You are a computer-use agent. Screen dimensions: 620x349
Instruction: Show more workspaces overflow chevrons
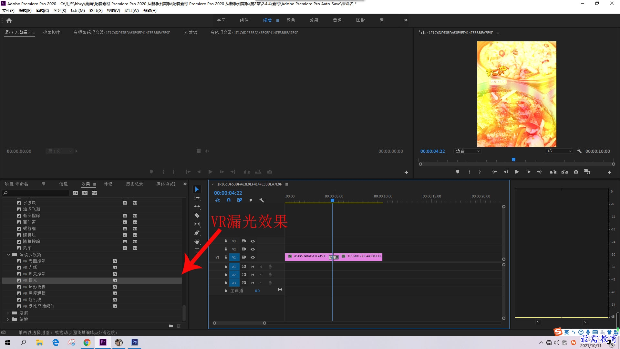tap(406, 20)
